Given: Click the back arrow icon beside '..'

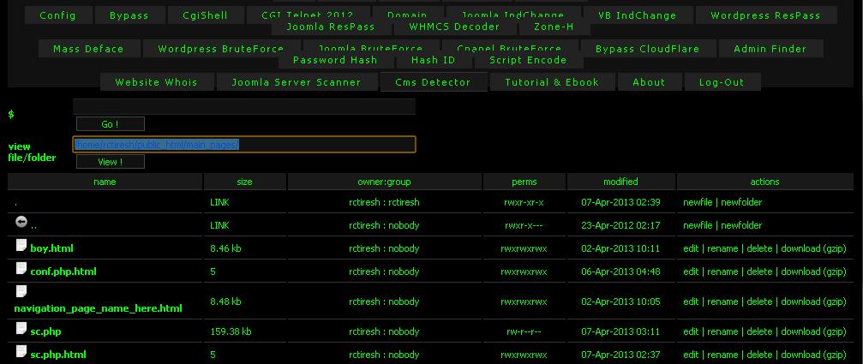Looking at the screenshot, I should (x=21, y=222).
